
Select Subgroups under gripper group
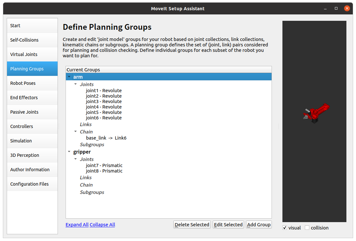pyautogui.click(x=92, y=192)
